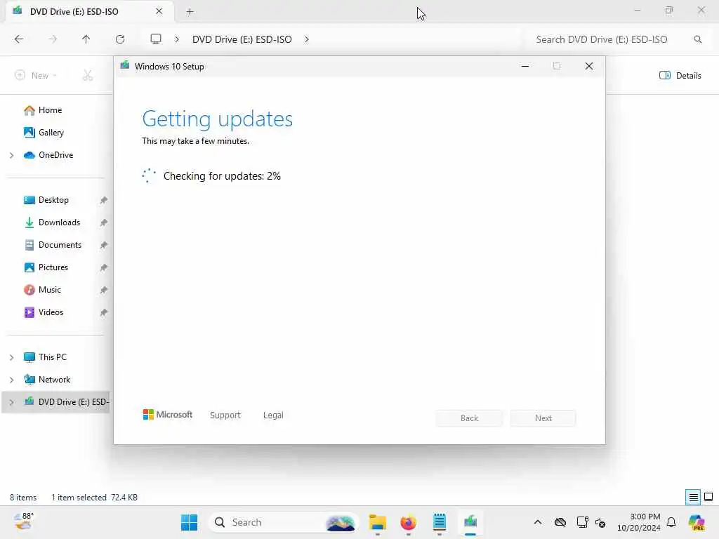Click the pin icon beside Pictures
Viewport: 719px width, 539px height.
click(104, 267)
